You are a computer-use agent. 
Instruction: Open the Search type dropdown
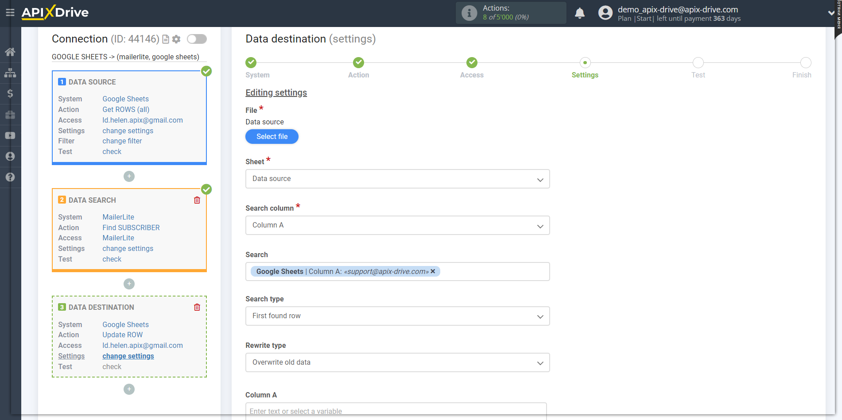click(397, 316)
